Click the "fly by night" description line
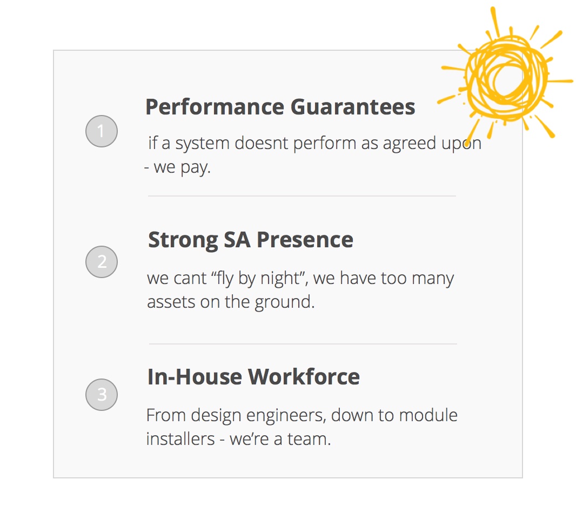576x527 pixels. point(300,279)
